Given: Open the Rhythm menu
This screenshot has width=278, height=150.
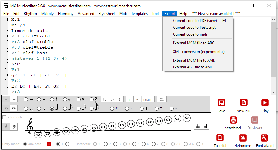Looking at the screenshot, I should (x=30, y=14).
